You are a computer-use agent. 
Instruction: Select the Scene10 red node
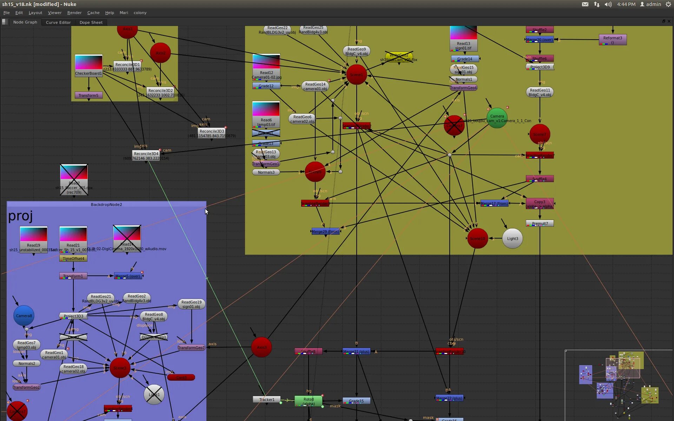tap(477, 238)
